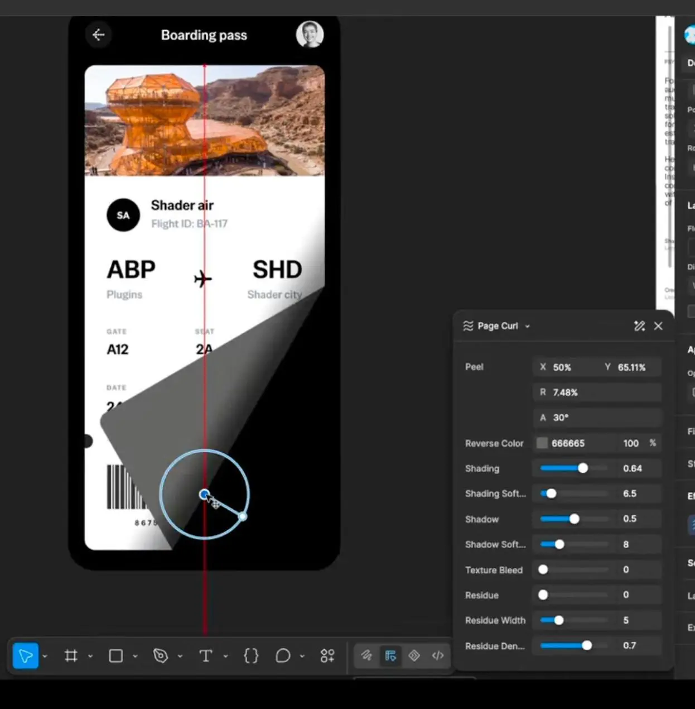
Task: Select the Pen tool
Action: 161,655
